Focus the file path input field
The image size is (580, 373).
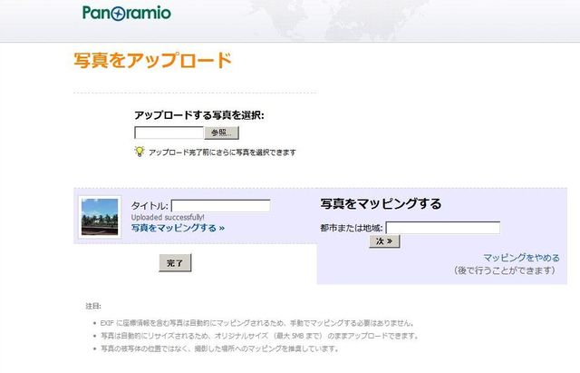[169, 133]
